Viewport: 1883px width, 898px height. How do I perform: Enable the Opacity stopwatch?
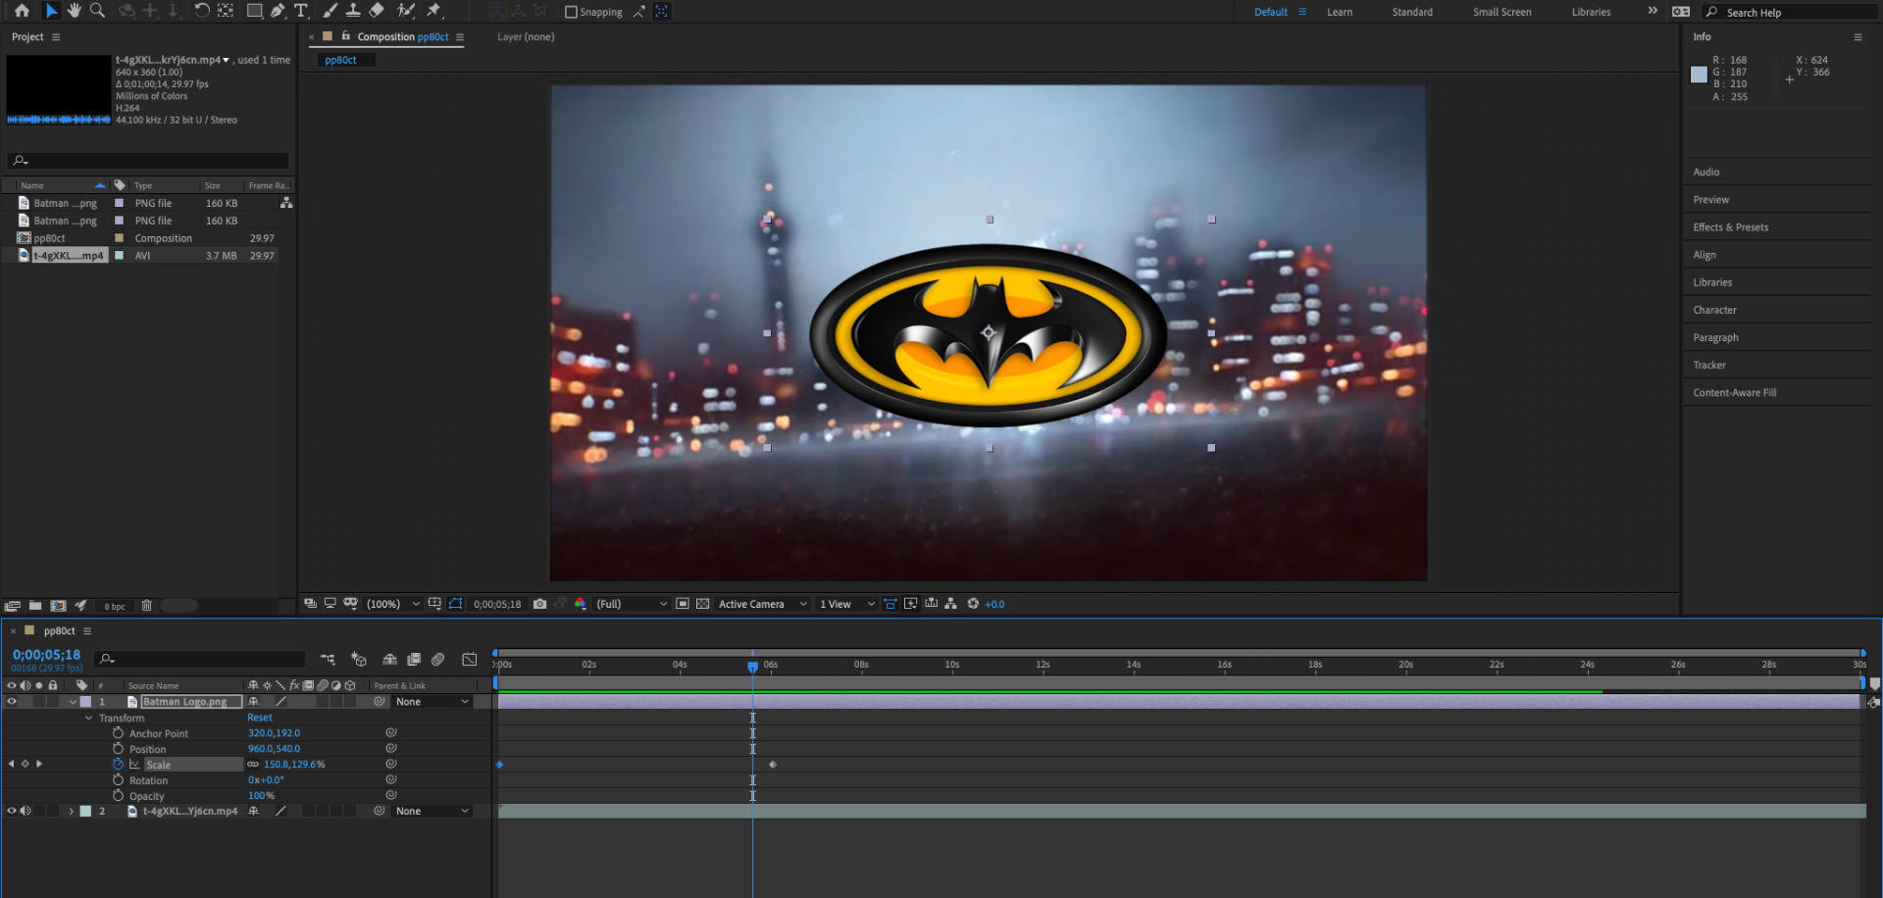click(119, 796)
